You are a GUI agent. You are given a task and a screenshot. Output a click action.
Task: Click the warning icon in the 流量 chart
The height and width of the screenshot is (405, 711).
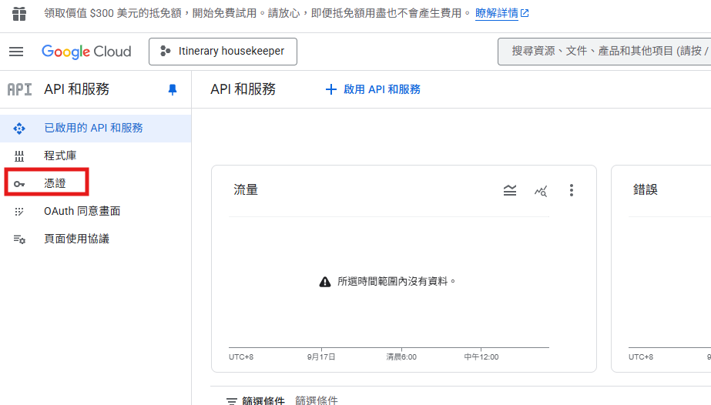pos(325,282)
